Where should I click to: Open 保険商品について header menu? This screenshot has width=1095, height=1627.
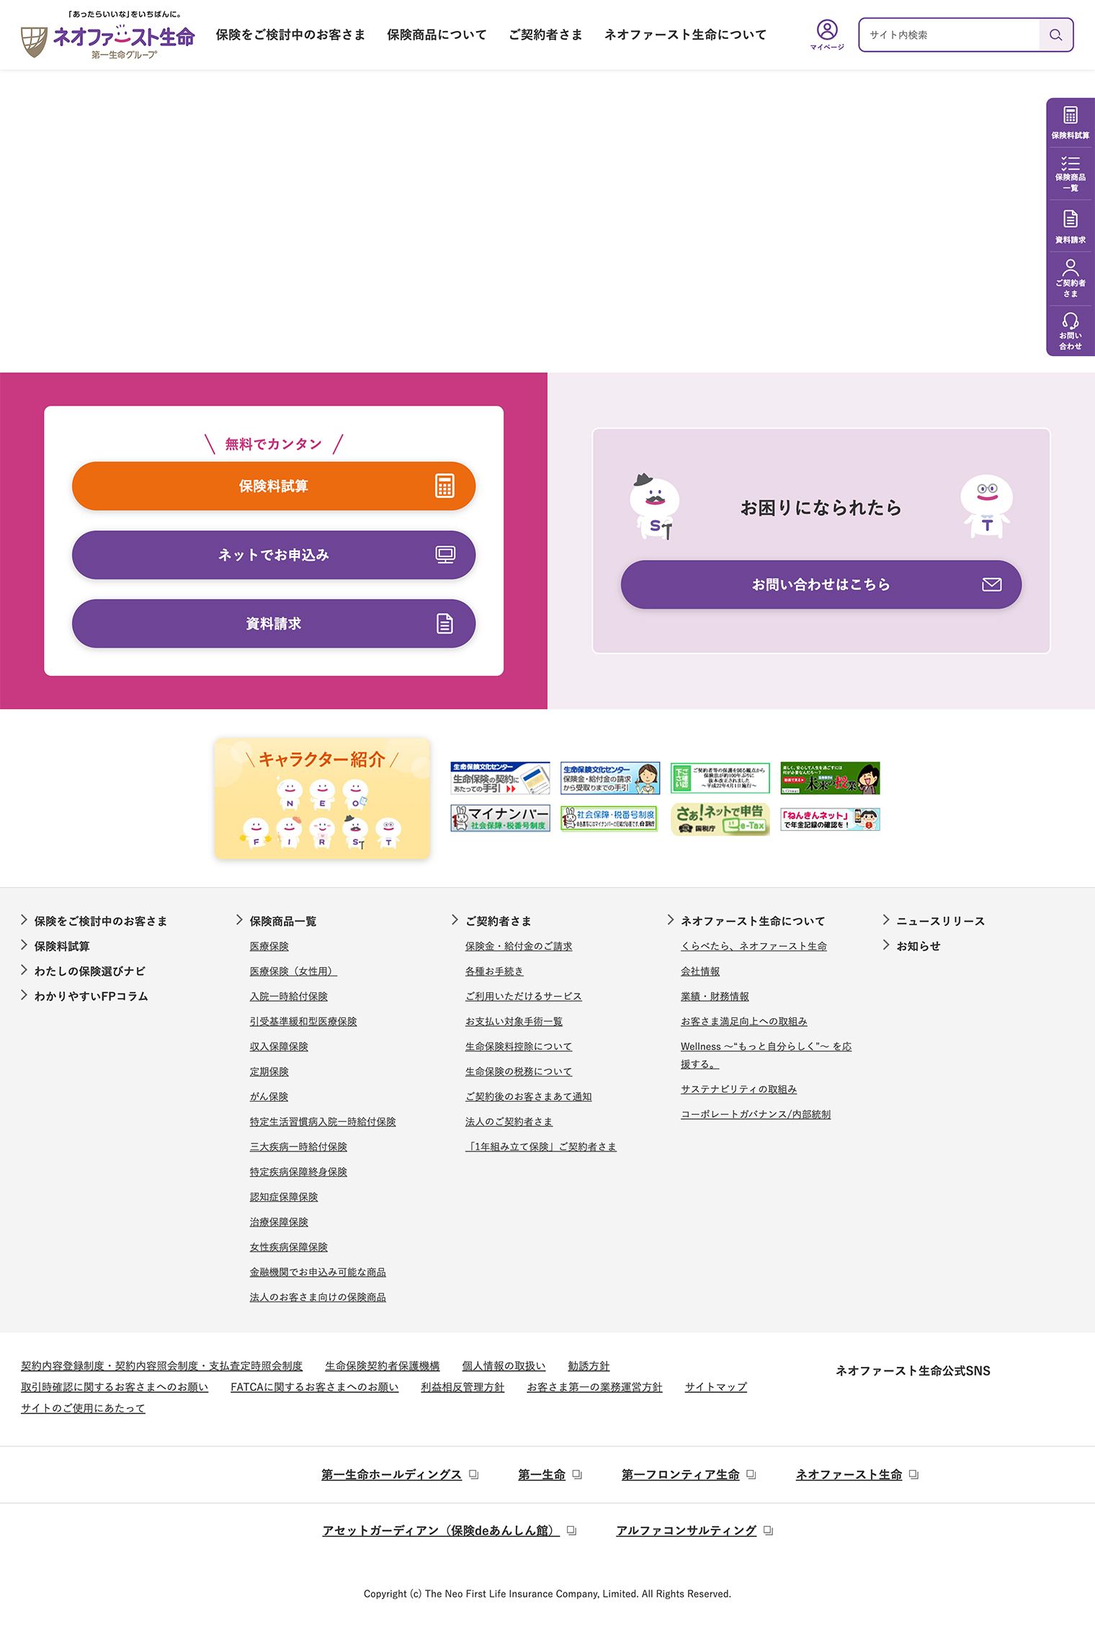tap(437, 35)
